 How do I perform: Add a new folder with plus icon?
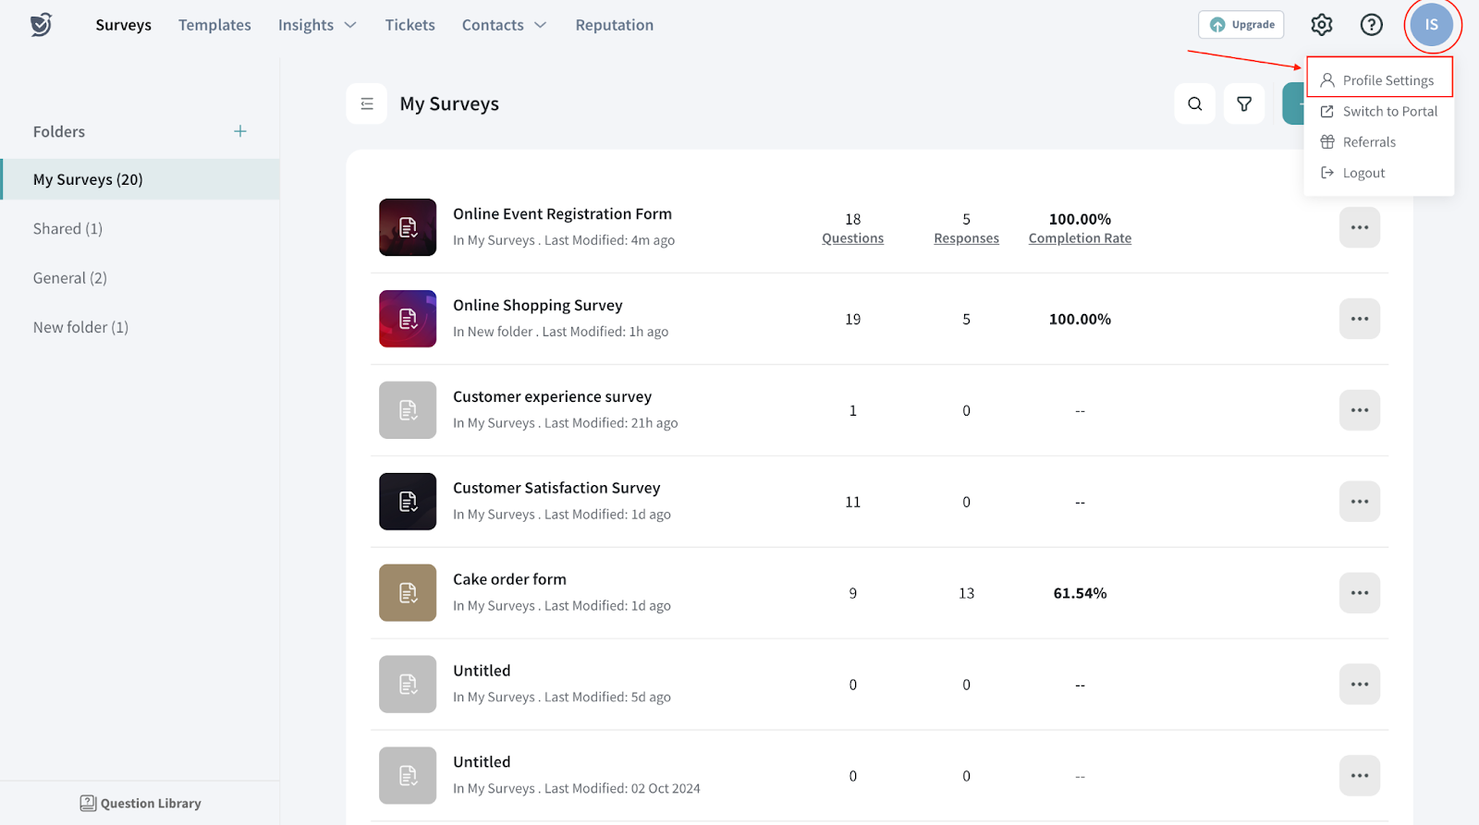pos(240,131)
